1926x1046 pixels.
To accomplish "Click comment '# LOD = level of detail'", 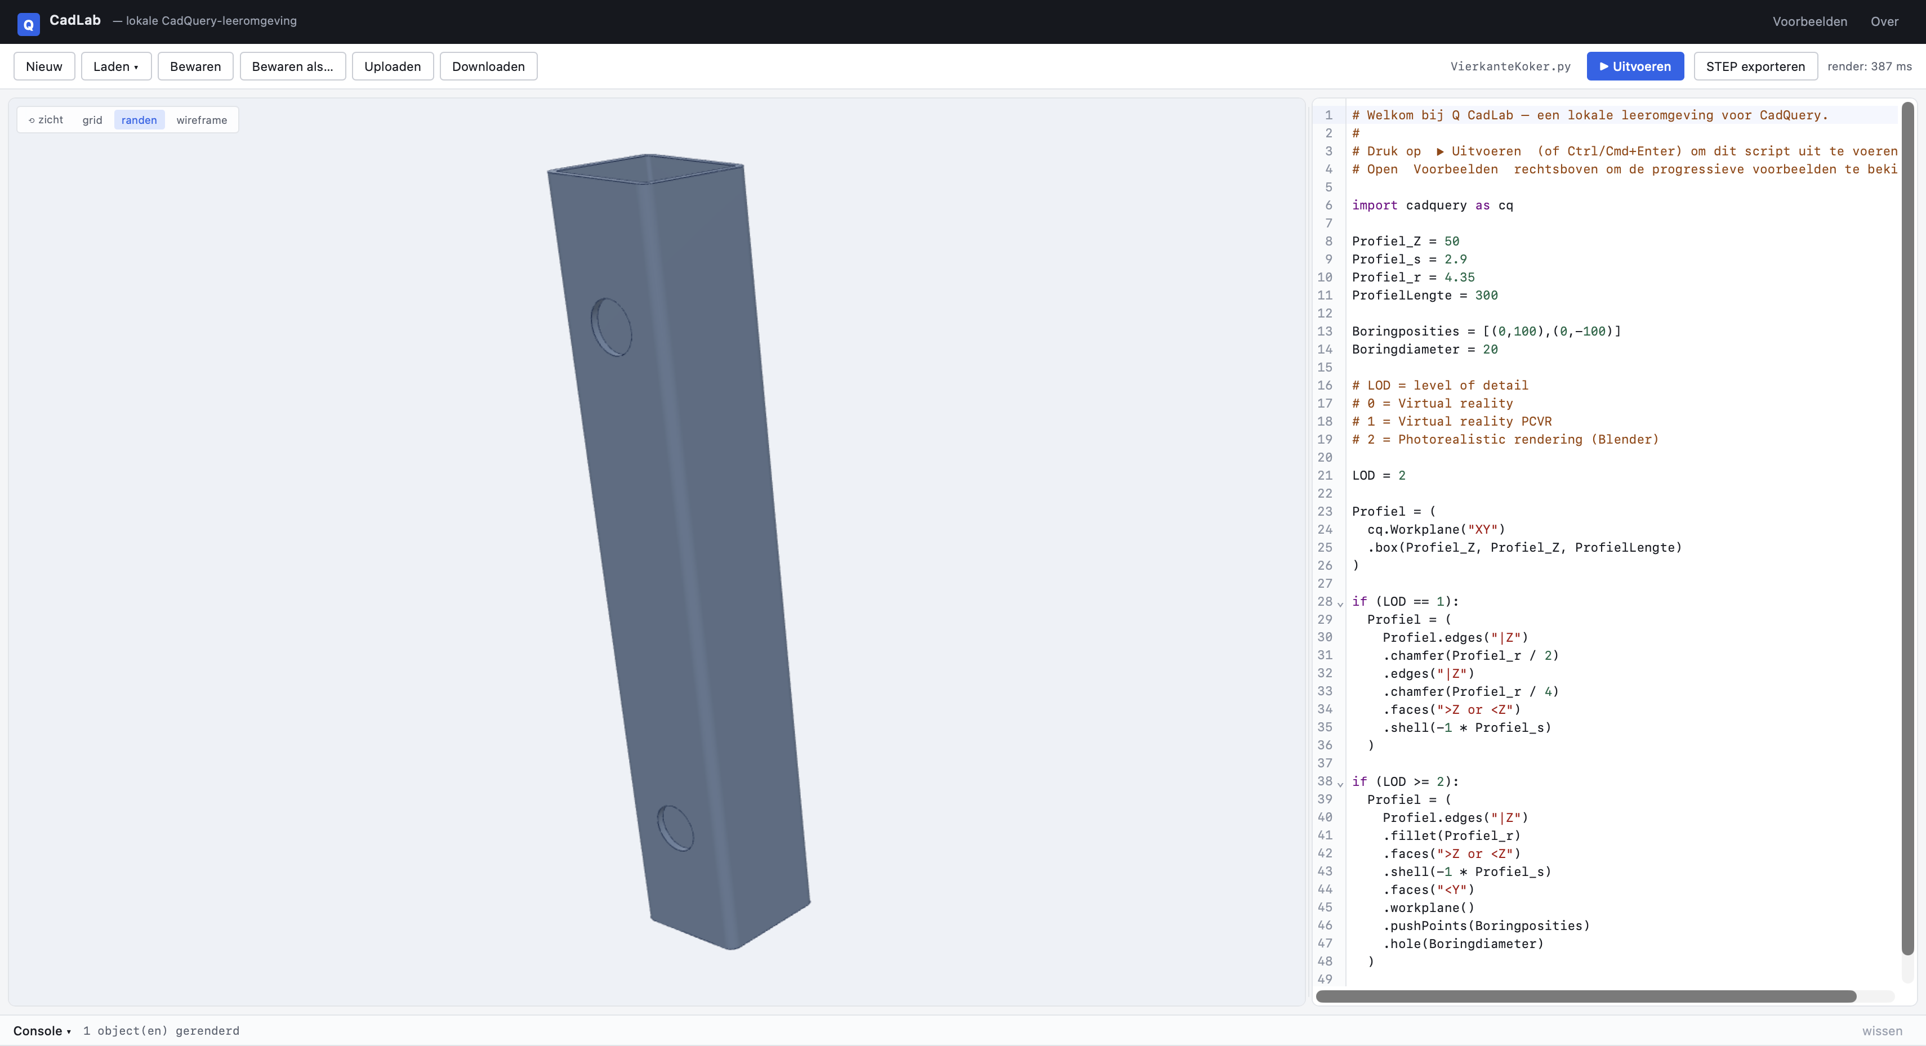I will tap(1440, 385).
